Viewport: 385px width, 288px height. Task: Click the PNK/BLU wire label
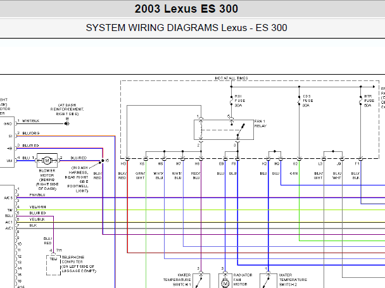tap(37, 195)
